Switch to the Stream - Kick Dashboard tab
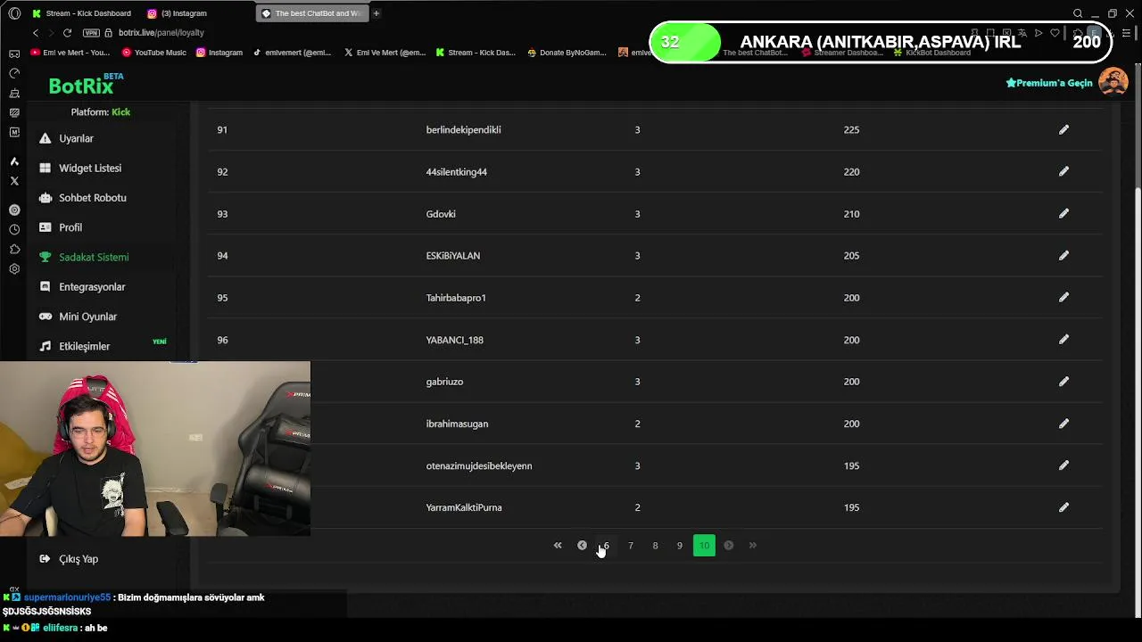1142x642 pixels. [81, 13]
